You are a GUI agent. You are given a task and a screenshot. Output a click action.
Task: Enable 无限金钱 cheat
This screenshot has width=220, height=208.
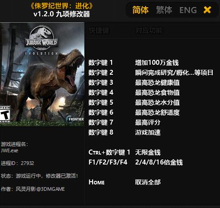coord(148,152)
